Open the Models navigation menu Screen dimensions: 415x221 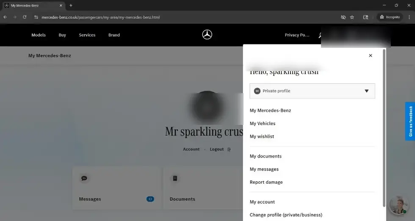[39, 35]
